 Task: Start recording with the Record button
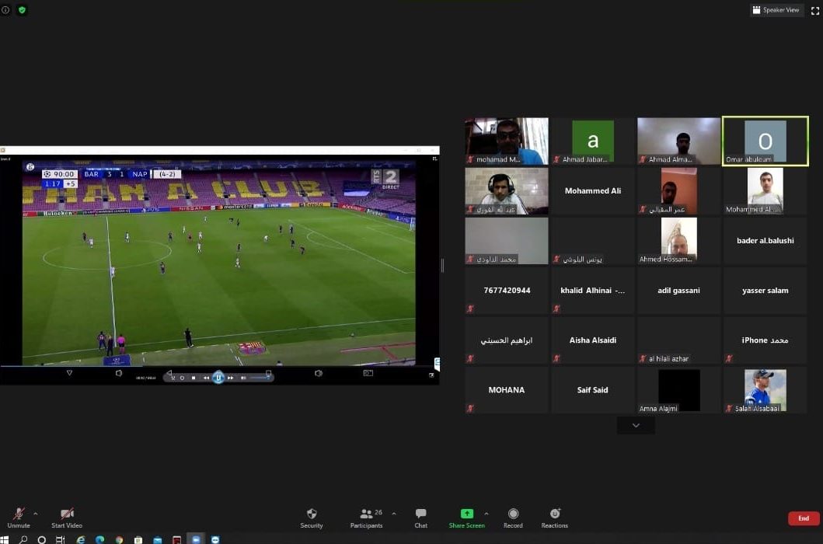tap(513, 518)
